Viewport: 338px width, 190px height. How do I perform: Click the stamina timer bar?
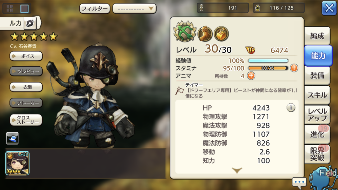coord(268,68)
